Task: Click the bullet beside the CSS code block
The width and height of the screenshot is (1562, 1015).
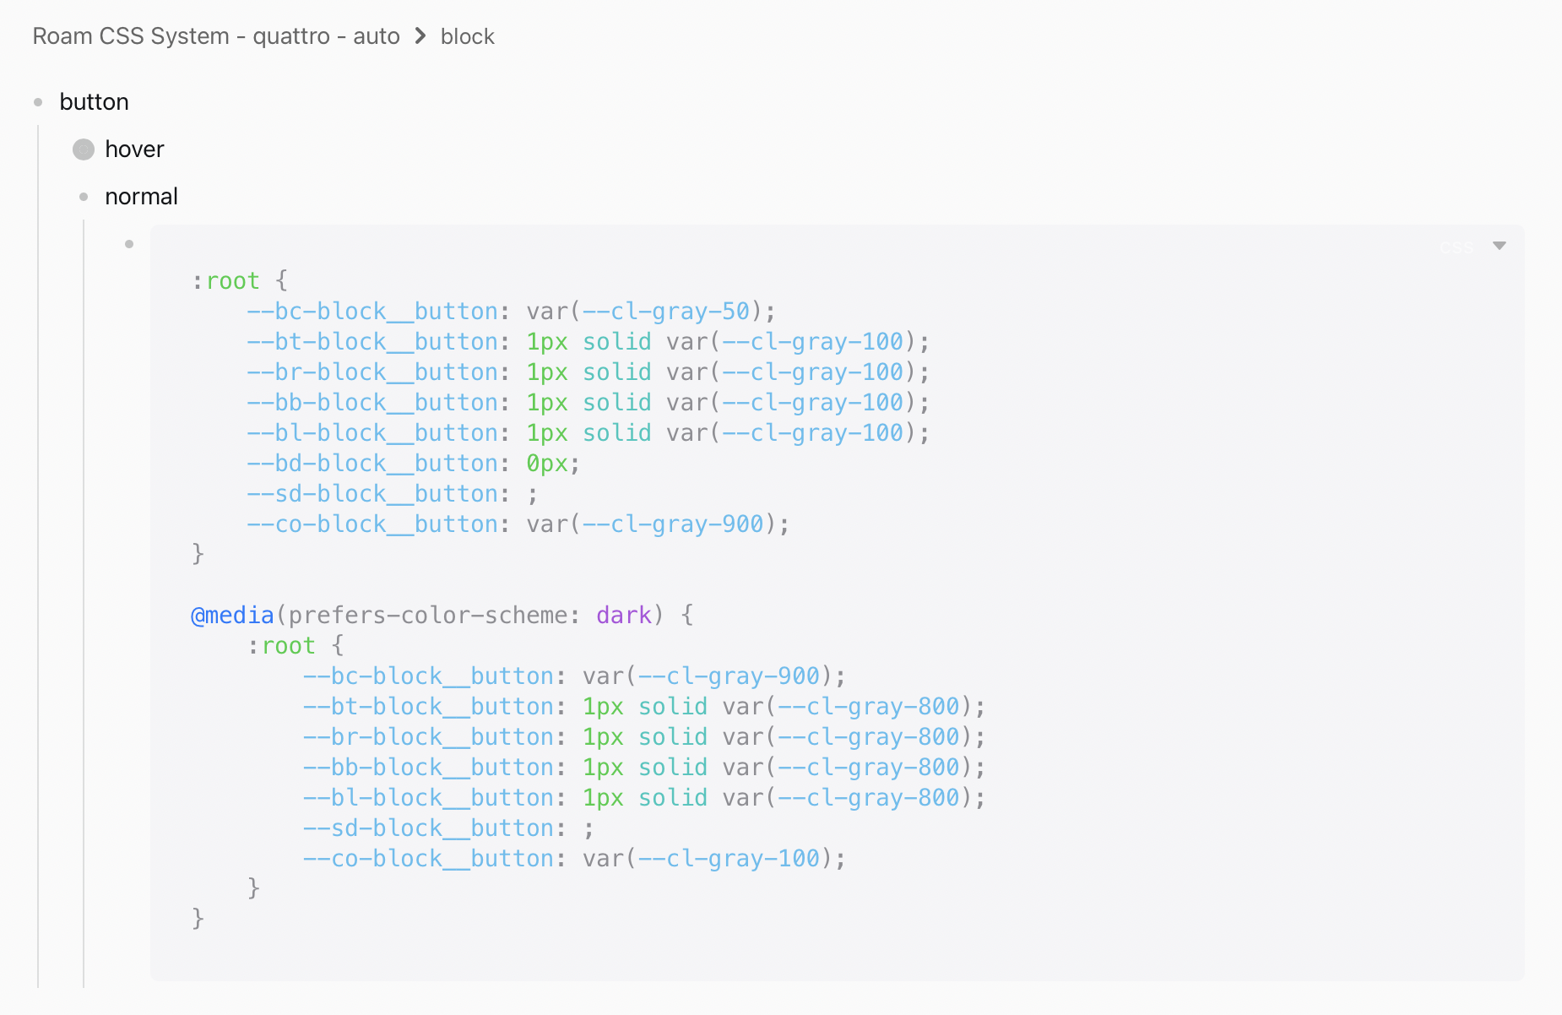Action: point(128,243)
